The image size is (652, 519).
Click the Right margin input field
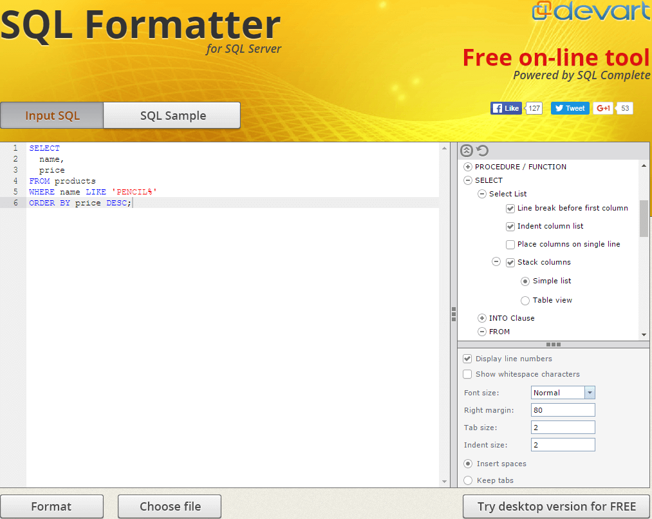click(x=563, y=410)
